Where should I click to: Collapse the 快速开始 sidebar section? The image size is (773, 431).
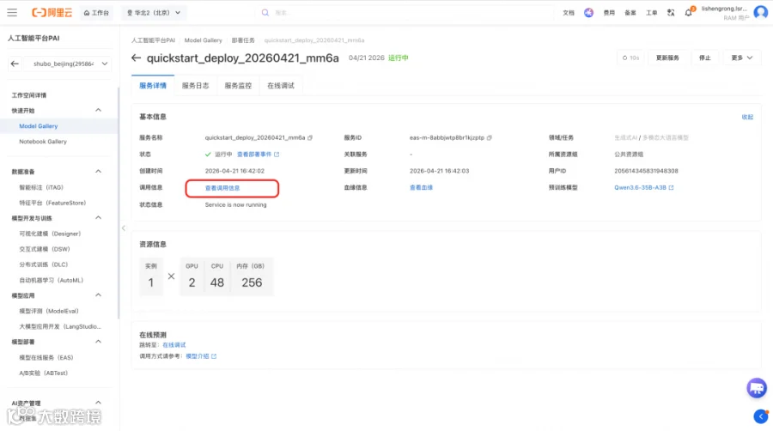[98, 111]
